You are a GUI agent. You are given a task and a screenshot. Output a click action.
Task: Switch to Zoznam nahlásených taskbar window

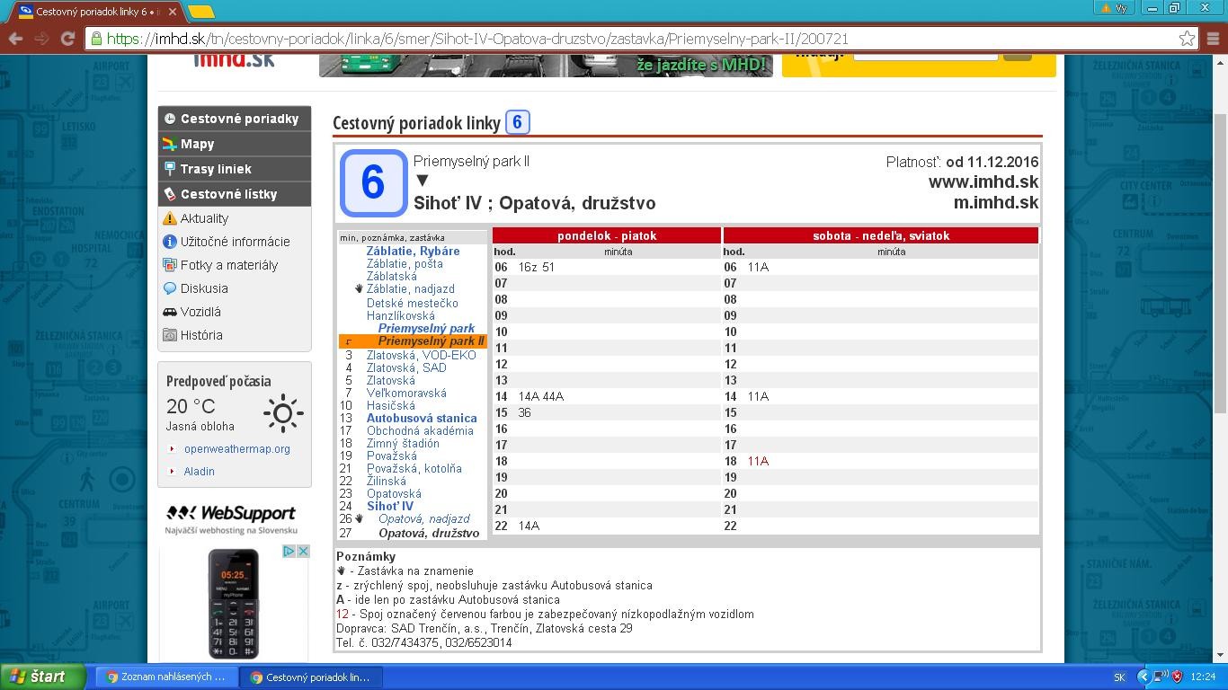pyautogui.click(x=166, y=677)
